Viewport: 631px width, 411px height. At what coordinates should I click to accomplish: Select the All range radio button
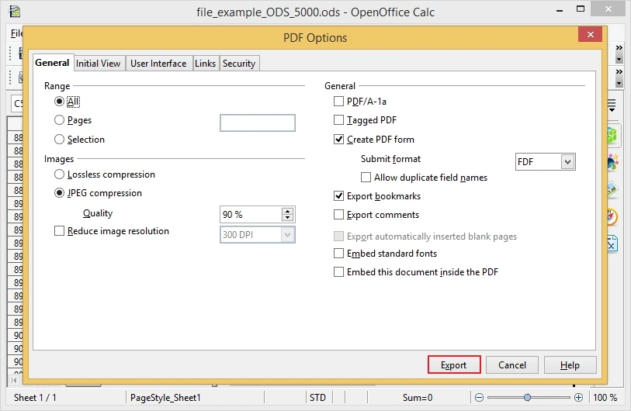point(59,102)
